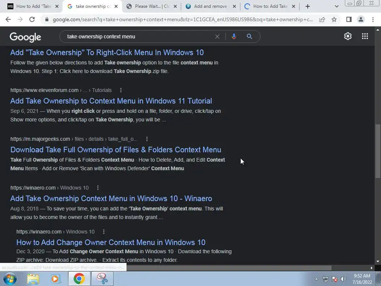This screenshot has width=381, height=286.
Task: Open How to Add Change Owner result
Action: (x=111, y=242)
